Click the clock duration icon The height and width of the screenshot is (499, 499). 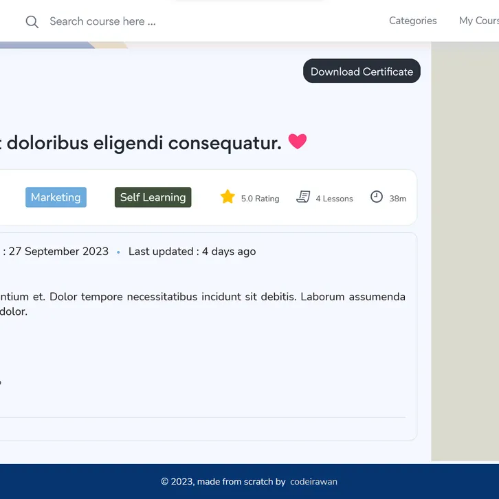tap(377, 197)
